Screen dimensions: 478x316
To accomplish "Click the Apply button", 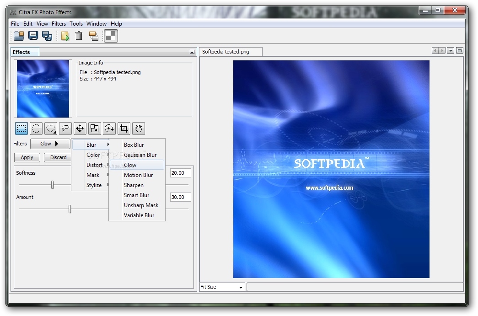I will (27, 157).
